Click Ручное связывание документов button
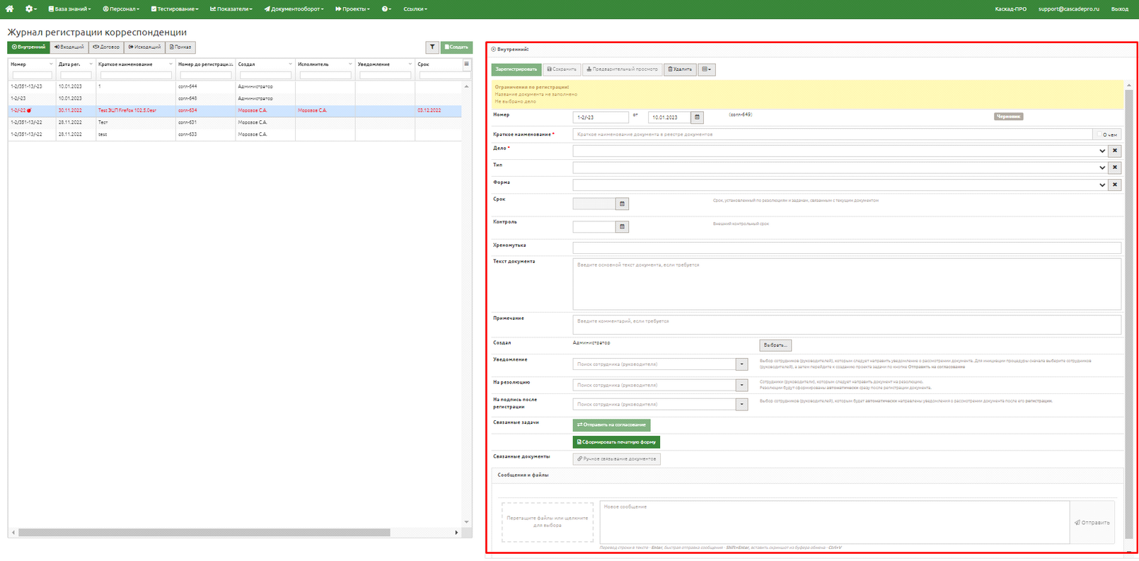The height and width of the screenshot is (561, 1139). (616, 459)
